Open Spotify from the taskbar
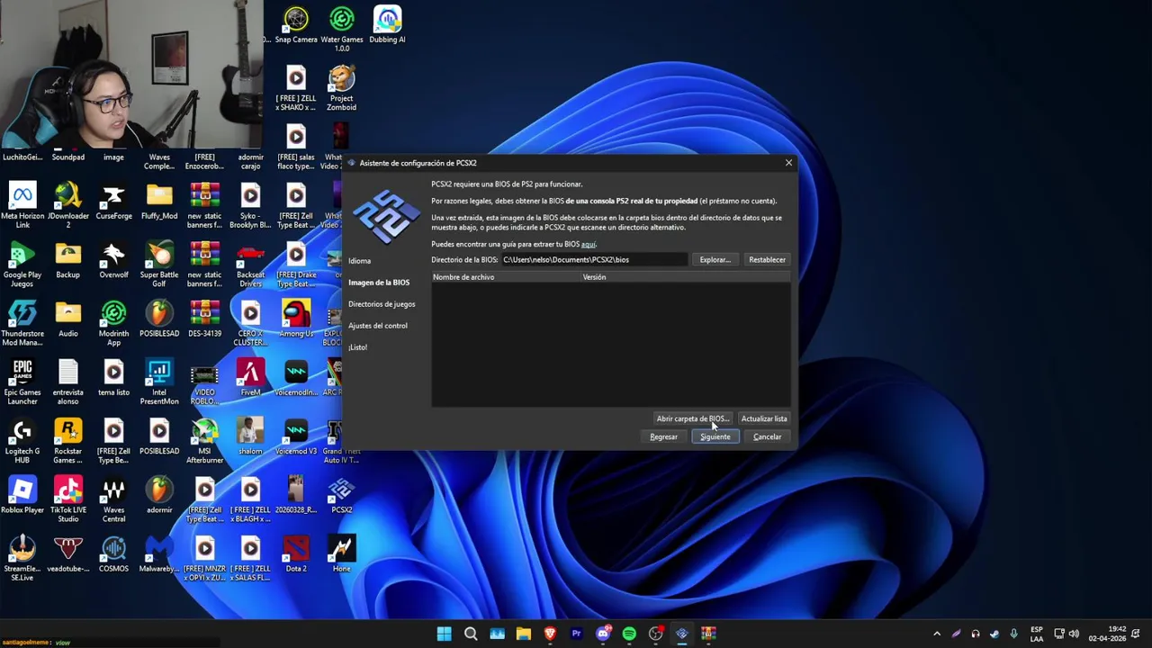The width and height of the screenshot is (1152, 648). click(629, 634)
